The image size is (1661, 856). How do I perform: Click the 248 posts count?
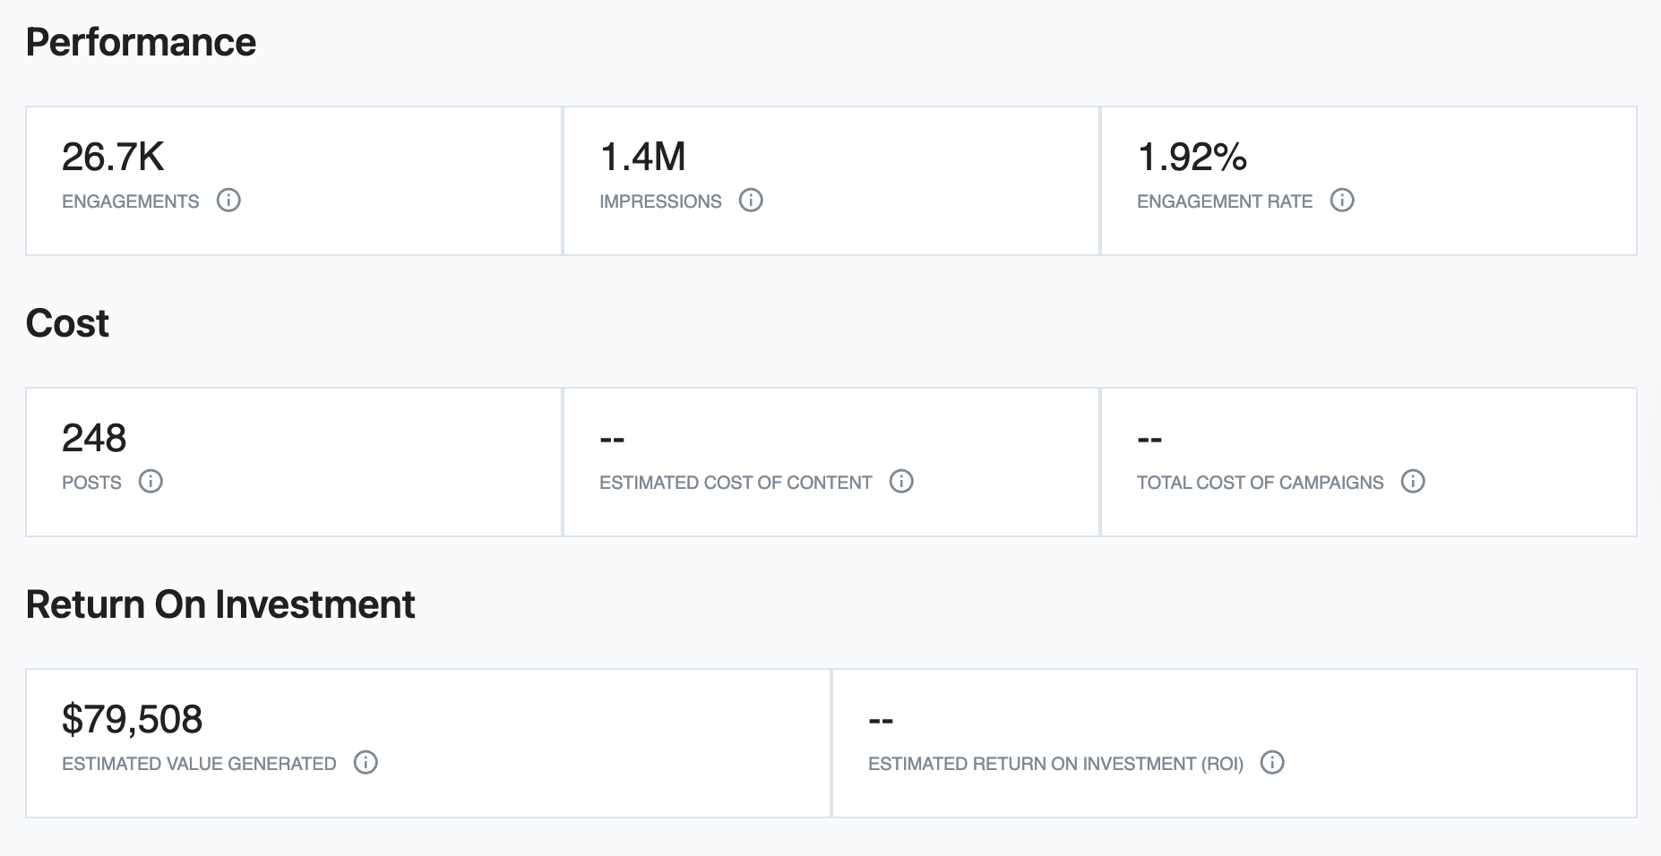click(94, 439)
